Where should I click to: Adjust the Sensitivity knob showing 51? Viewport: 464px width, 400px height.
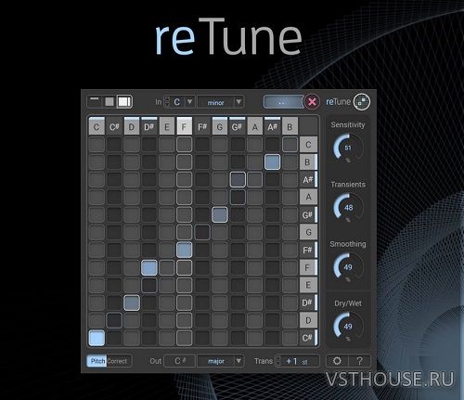point(348,148)
